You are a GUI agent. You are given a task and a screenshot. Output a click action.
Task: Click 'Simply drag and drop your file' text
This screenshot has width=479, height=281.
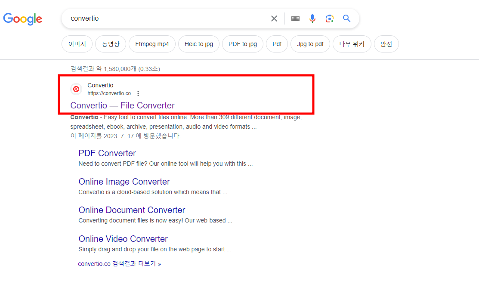pos(155,249)
